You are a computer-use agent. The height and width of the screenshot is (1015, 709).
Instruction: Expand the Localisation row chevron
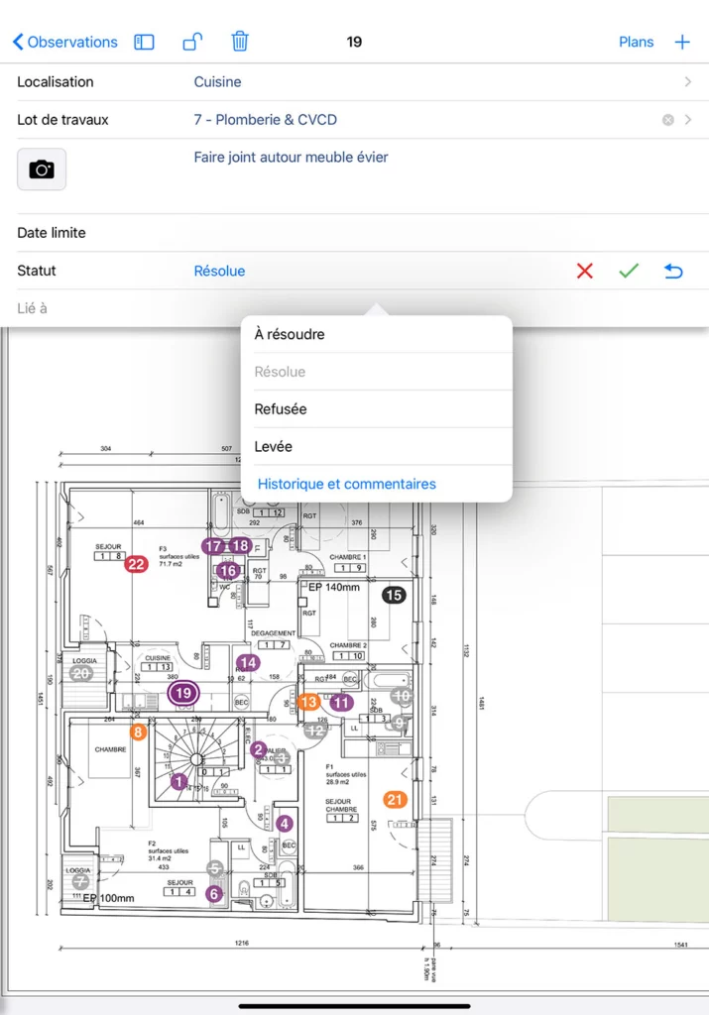coord(688,82)
